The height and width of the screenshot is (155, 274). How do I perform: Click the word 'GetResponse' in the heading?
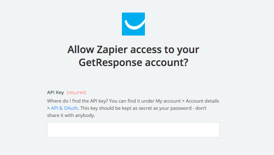pos(110,62)
